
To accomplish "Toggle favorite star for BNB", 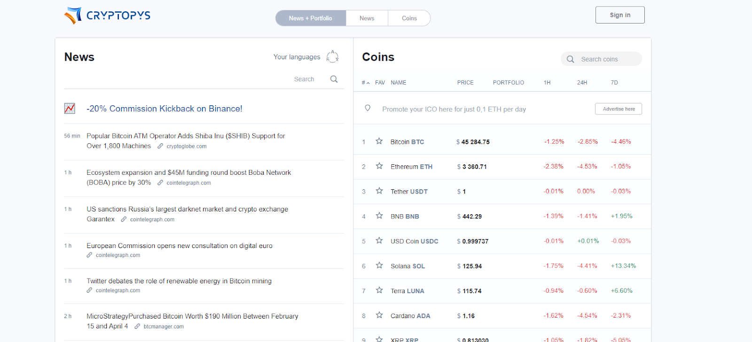I will [379, 216].
